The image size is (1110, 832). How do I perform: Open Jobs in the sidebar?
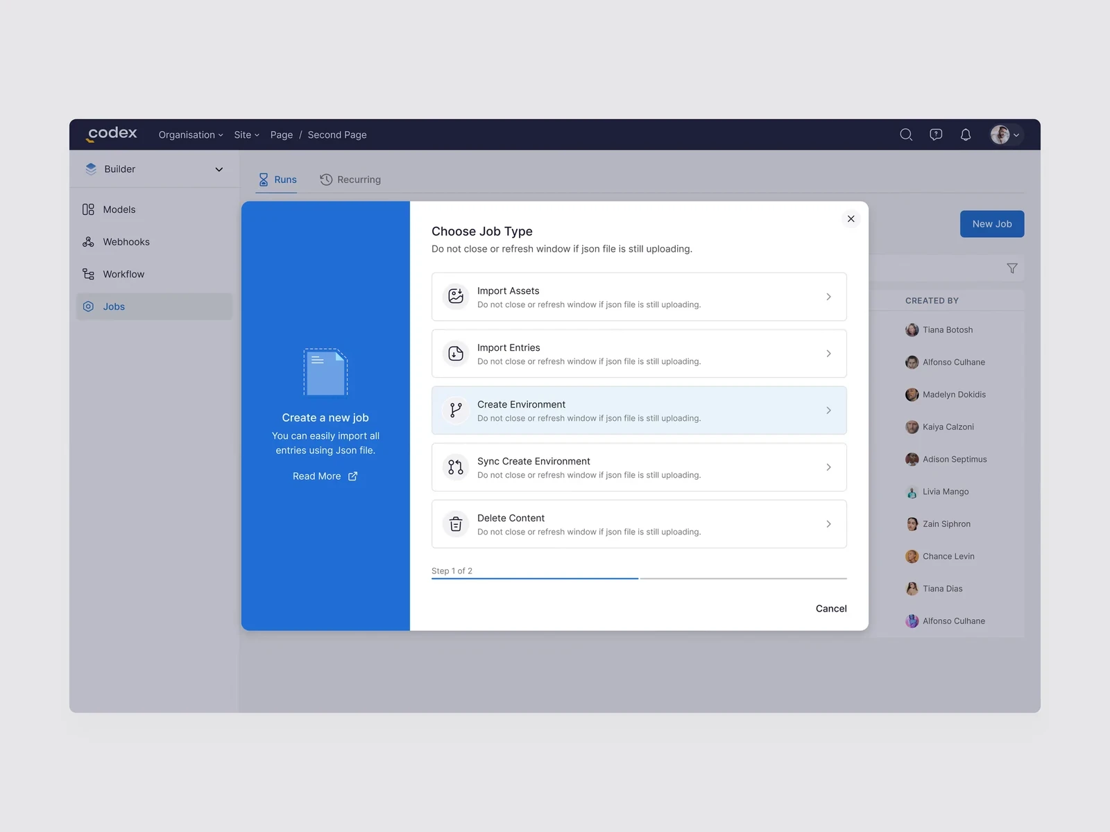tap(154, 306)
